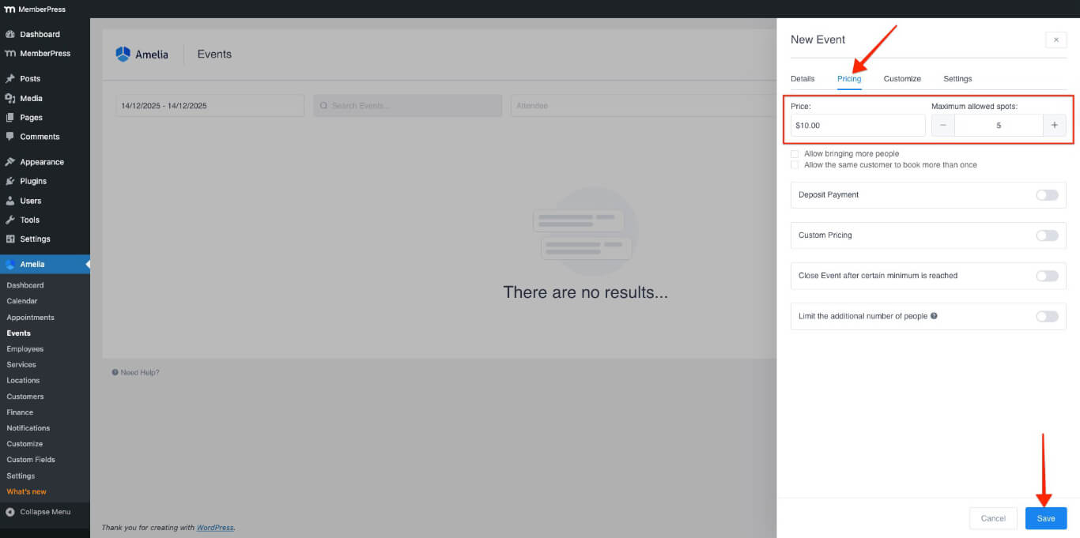Click the Tools wrench icon

coord(9,220)
